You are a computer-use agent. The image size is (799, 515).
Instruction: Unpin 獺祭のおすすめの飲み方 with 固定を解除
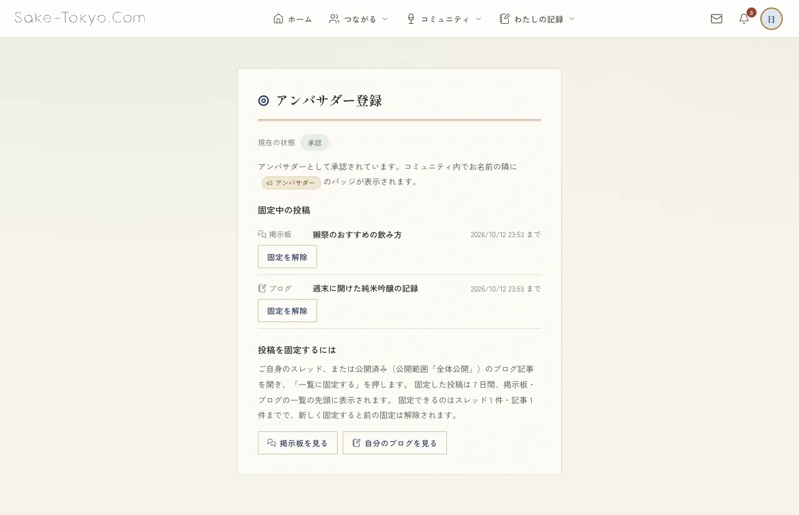click(x=287, y=257)
